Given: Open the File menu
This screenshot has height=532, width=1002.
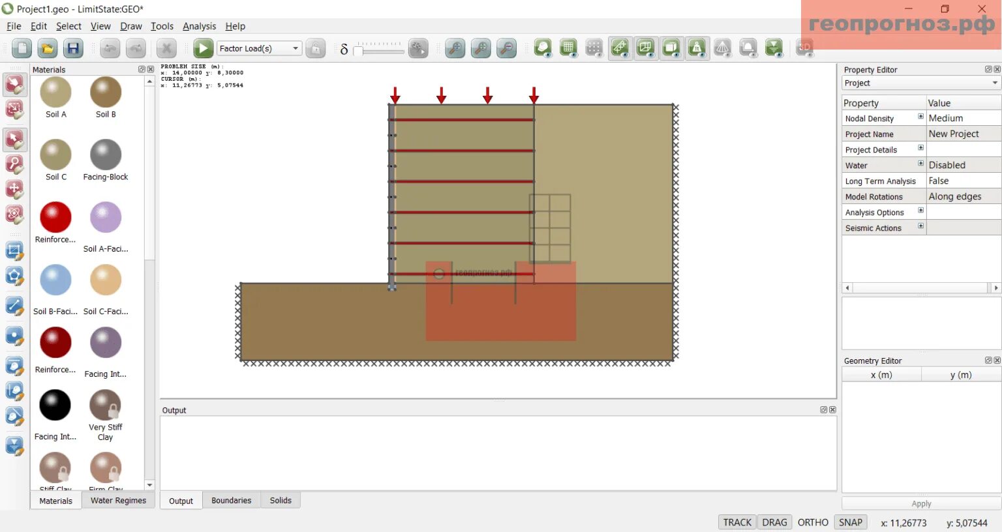Looking at the screenshot, I should point(14,26).
